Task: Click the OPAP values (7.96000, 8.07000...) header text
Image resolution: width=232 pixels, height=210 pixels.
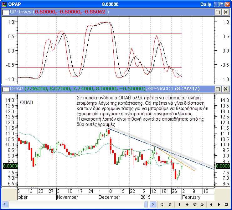Action: point(85,89)
